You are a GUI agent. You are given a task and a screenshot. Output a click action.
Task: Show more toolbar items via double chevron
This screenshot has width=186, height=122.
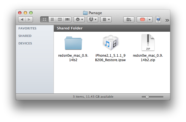point(167,20)
